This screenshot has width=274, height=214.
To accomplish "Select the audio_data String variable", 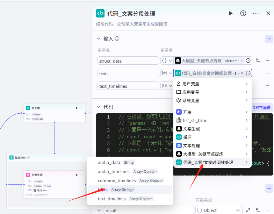I will pyautogui.click(x=130, y=162).
